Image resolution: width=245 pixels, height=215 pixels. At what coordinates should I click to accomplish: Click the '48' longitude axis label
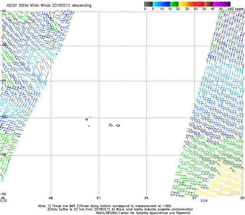point(51,198)
